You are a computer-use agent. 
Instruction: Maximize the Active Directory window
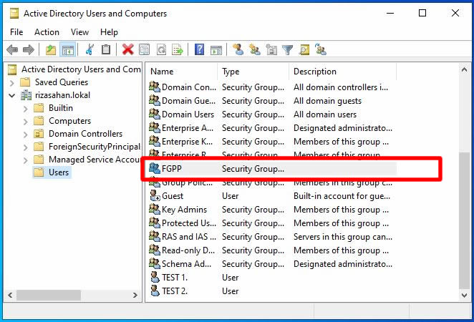coord(422,13)
